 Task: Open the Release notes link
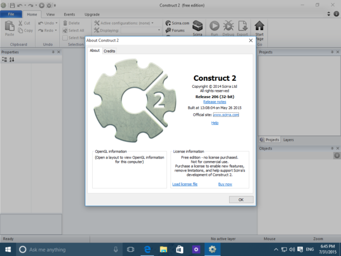click(x=215, y=102)
